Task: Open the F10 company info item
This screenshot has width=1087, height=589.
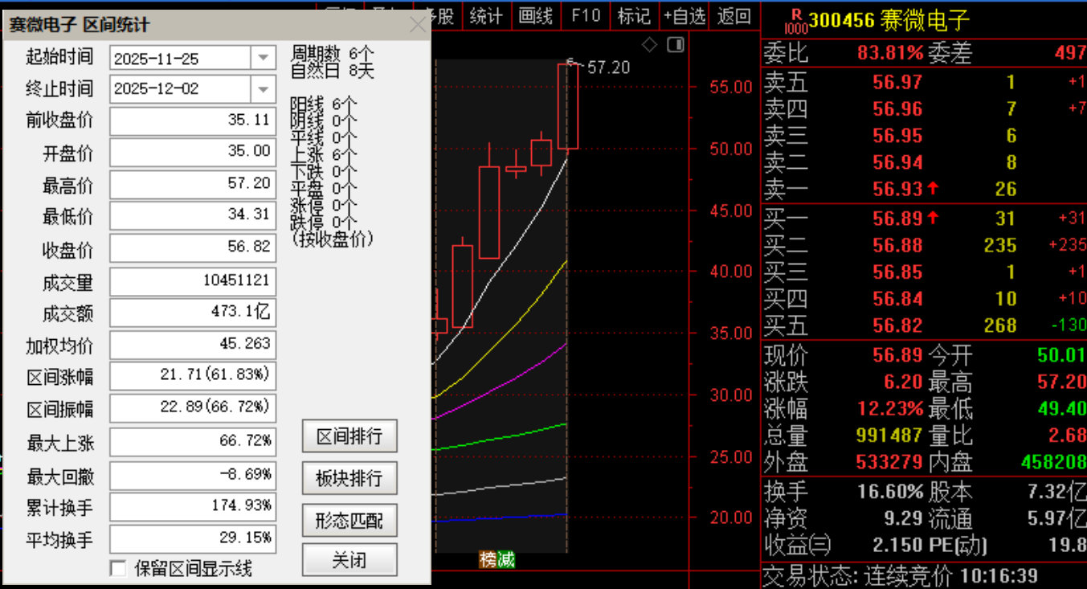Action: (586, 15)
